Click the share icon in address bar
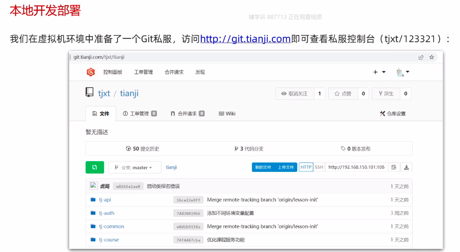460x252 pixels. tap(421, 57)
